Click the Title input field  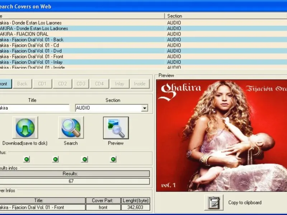[x=34, y=108]
